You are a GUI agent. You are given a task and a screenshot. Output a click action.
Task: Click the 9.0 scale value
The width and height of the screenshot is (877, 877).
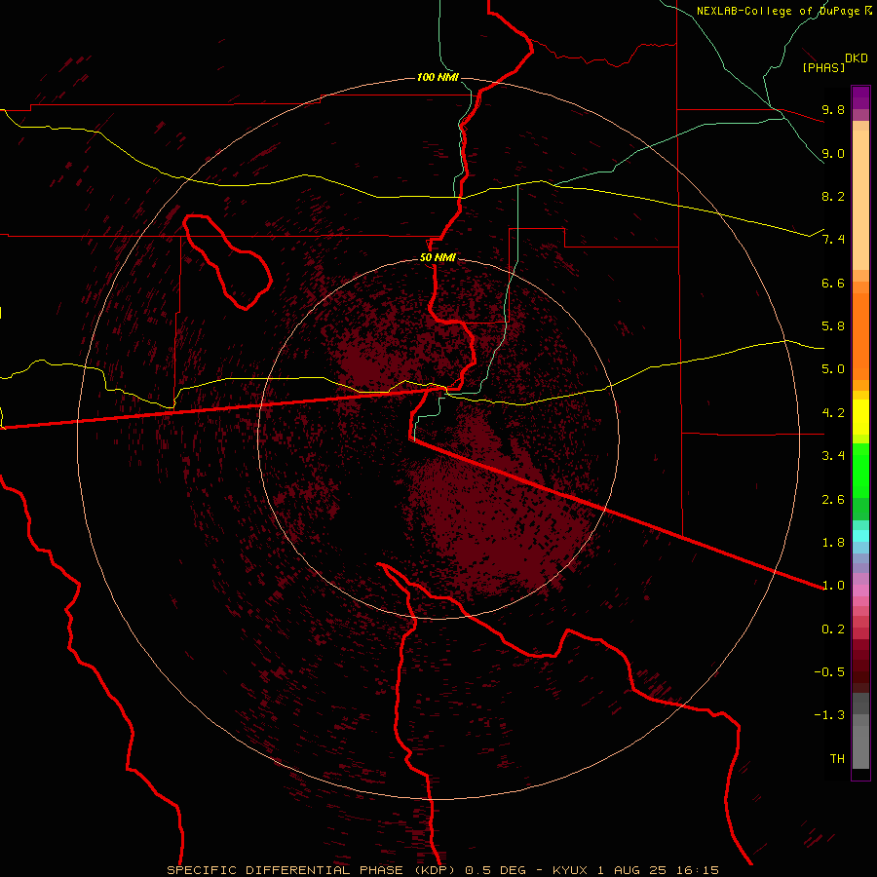tap(833, 153)
